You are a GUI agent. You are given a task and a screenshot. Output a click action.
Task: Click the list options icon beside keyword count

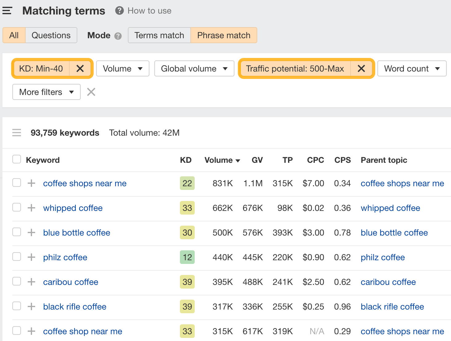click(16, 133)
